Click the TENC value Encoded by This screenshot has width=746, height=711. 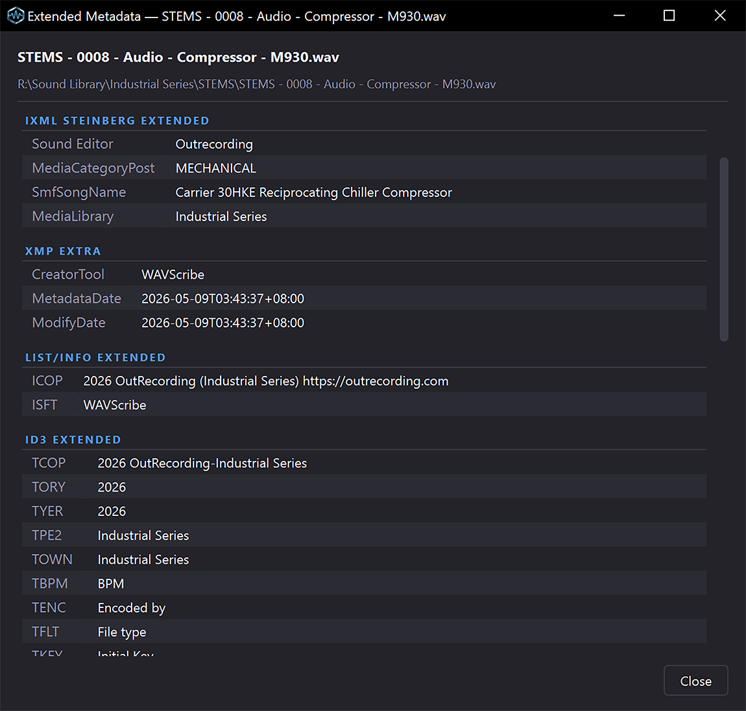pos(131,609)
